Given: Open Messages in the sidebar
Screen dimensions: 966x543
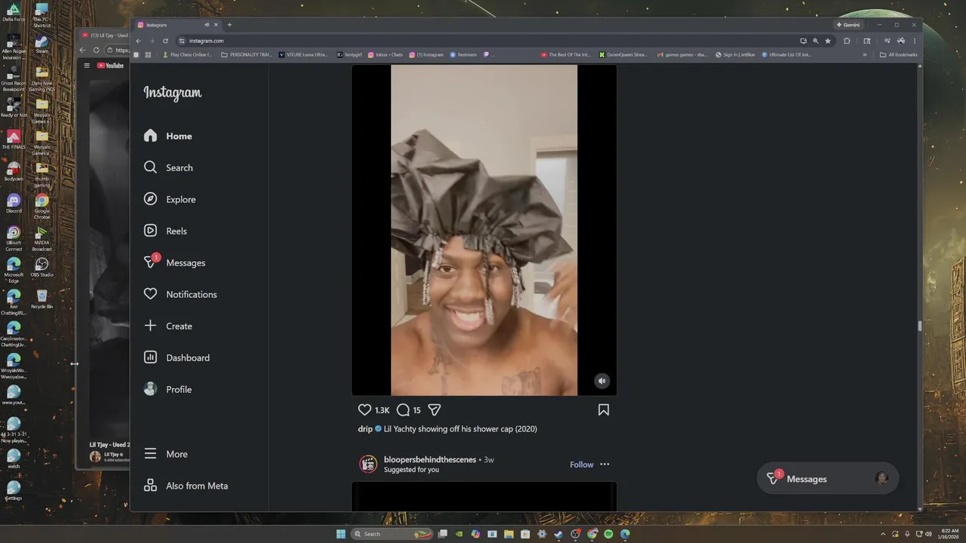Looking at the screenshot, I should pyautogui.click(x=174, y=262).
